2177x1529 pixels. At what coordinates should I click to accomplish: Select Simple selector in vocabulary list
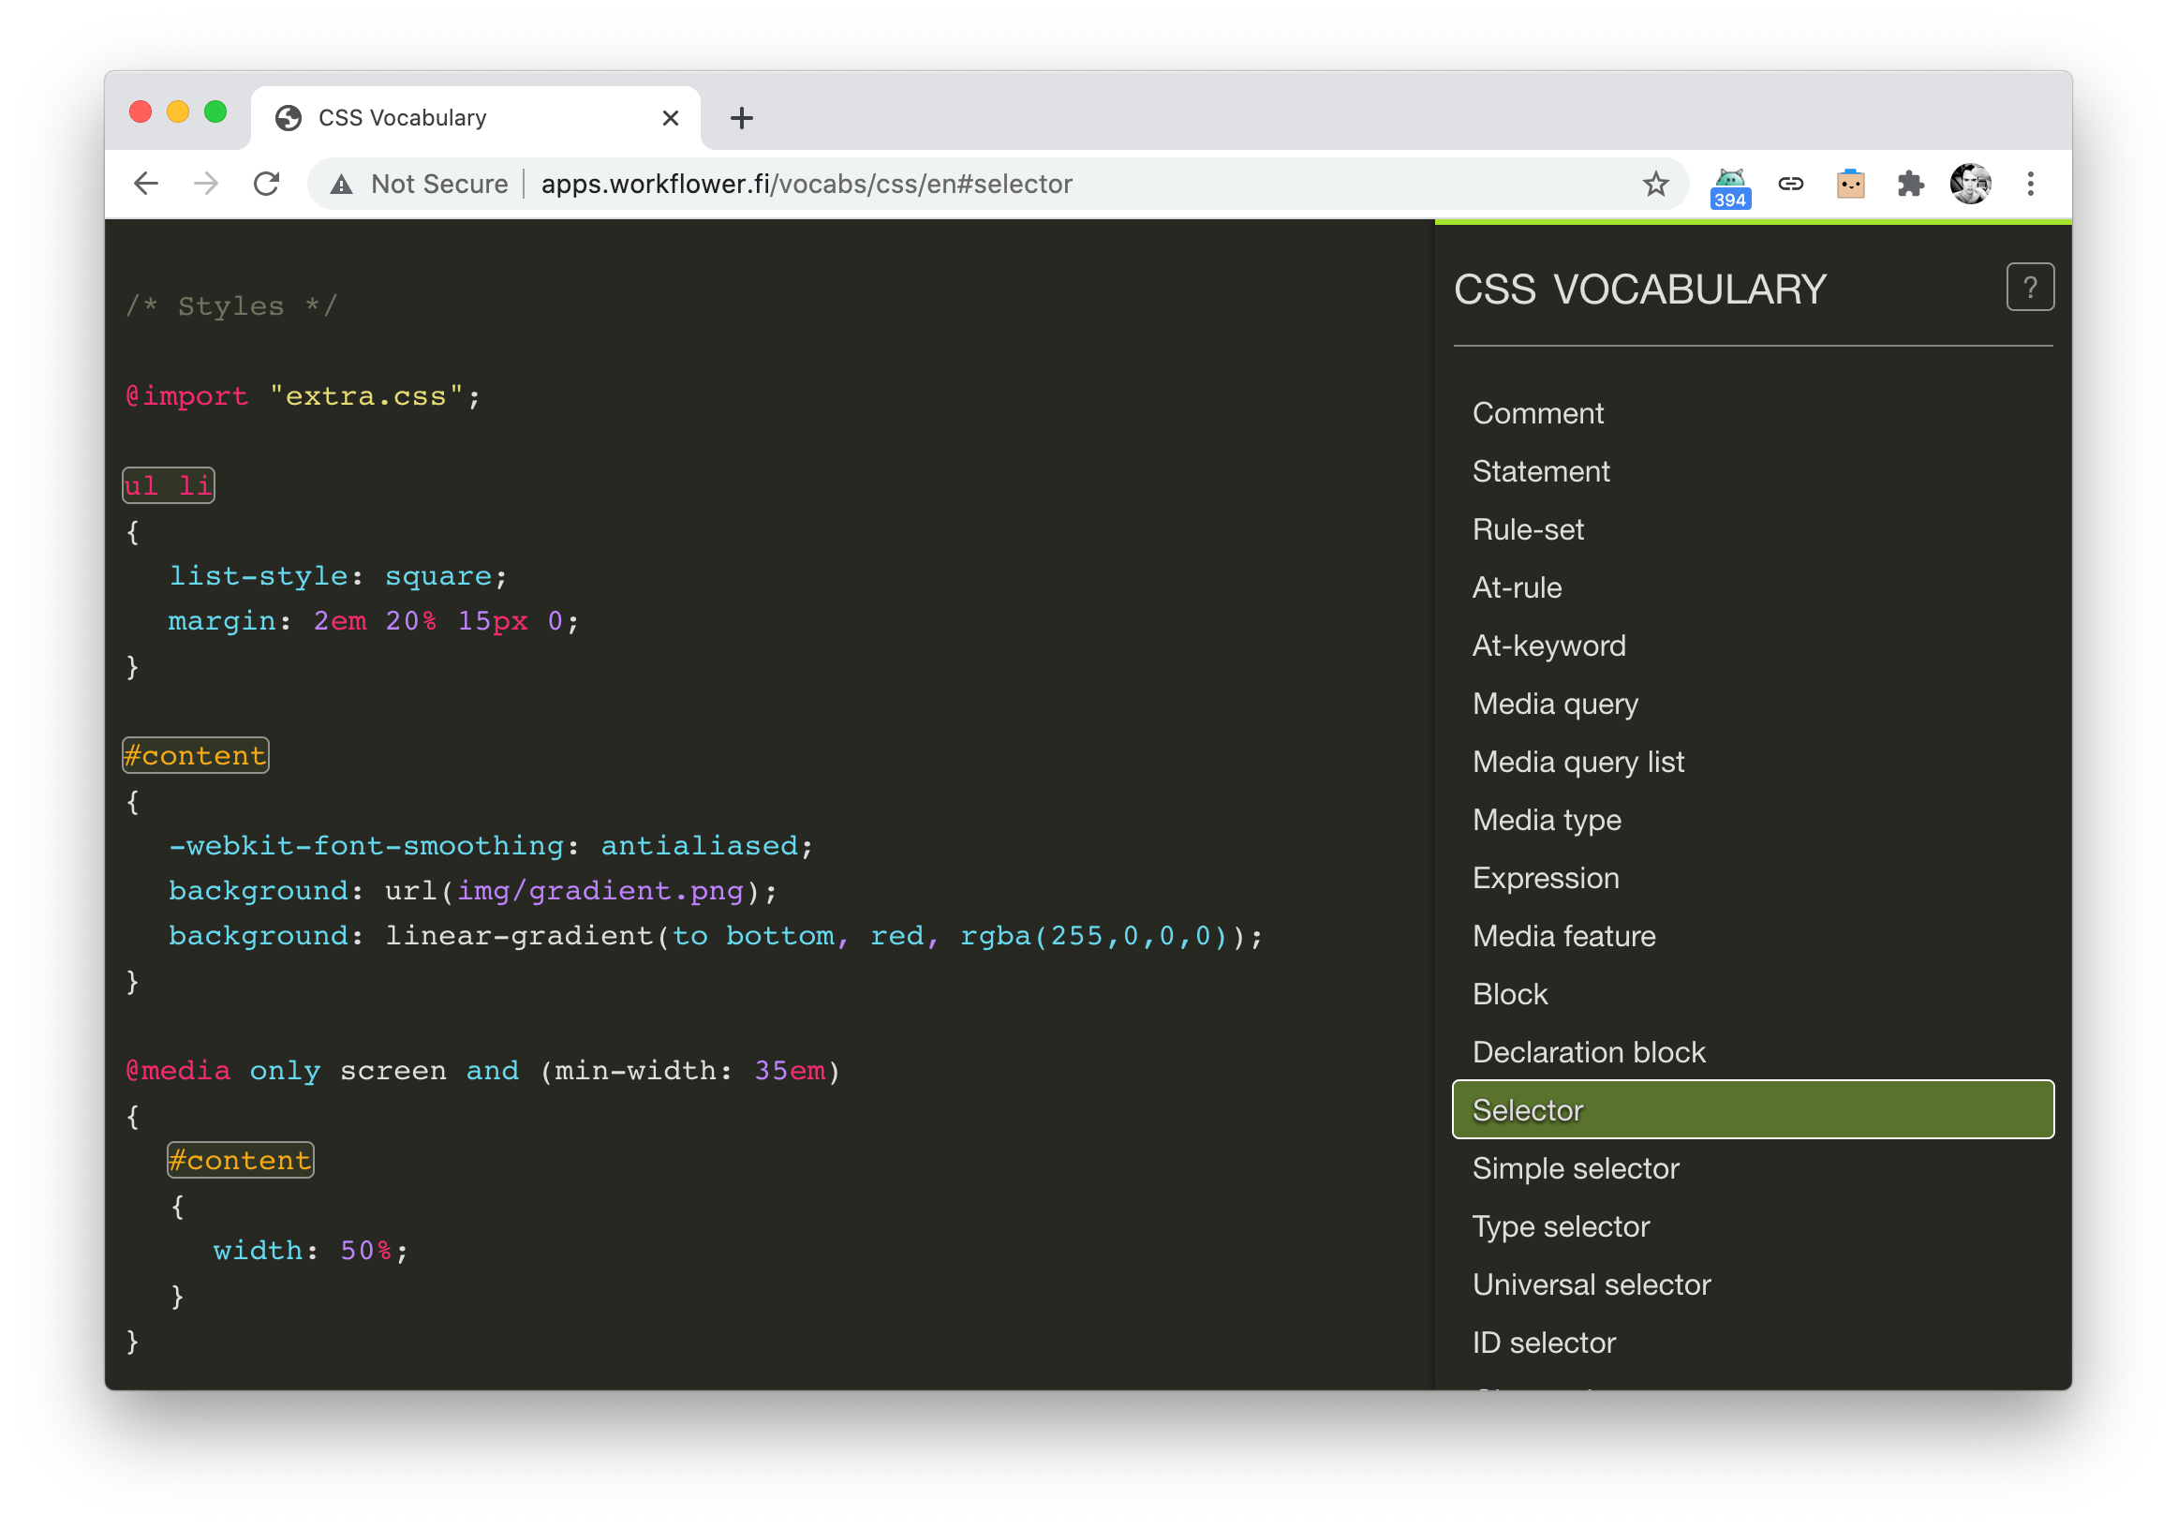1575,1167
